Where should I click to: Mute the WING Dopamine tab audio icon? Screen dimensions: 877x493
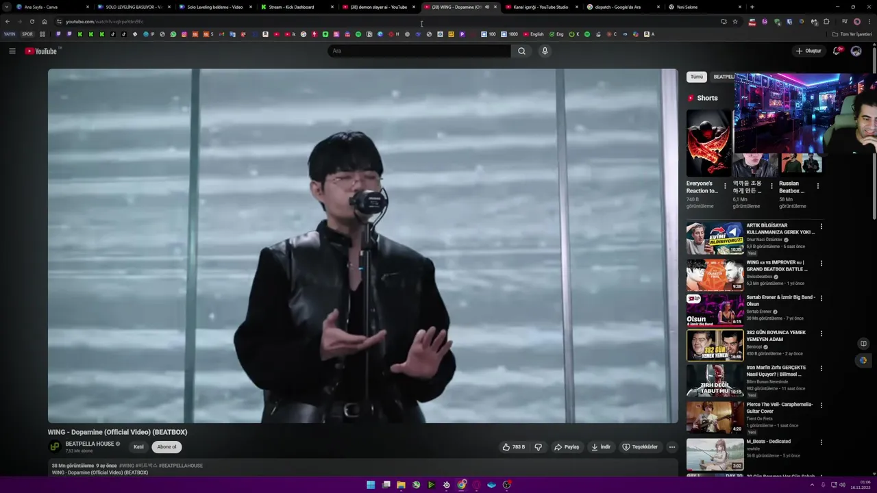coord(486,7)
